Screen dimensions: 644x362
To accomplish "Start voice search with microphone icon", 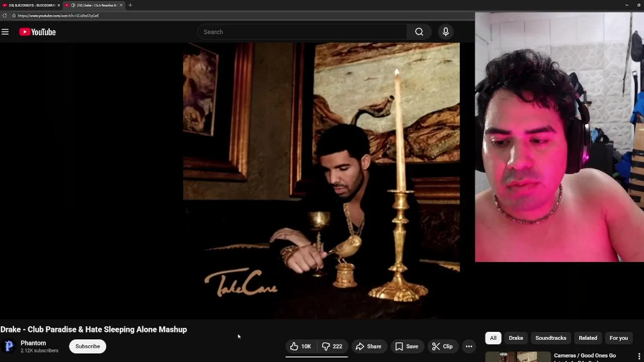I will click(x=445, y=32).
